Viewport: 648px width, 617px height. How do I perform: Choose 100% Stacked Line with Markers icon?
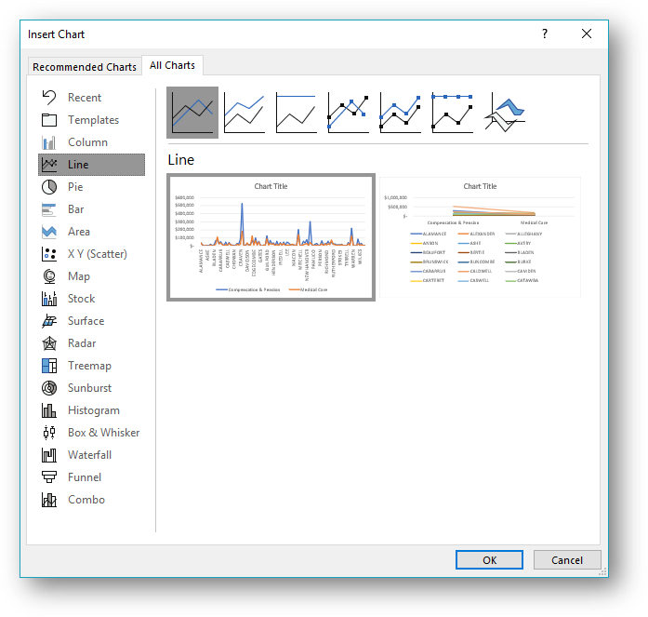453,113
